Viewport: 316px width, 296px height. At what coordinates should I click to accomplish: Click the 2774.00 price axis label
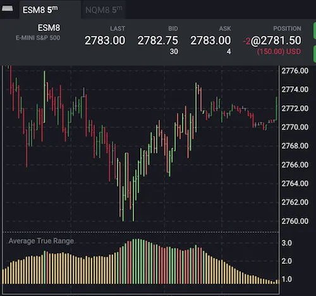click(x=295, y=90)
